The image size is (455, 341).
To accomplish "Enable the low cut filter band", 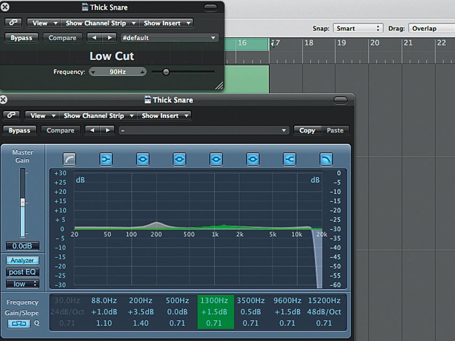I will [x=69, y=159].
